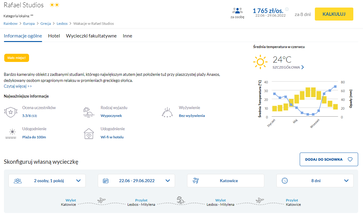The image size is (363, 216).
Task: Click the 'Czytaj więcej >>' link
Action: pos(18,86)
